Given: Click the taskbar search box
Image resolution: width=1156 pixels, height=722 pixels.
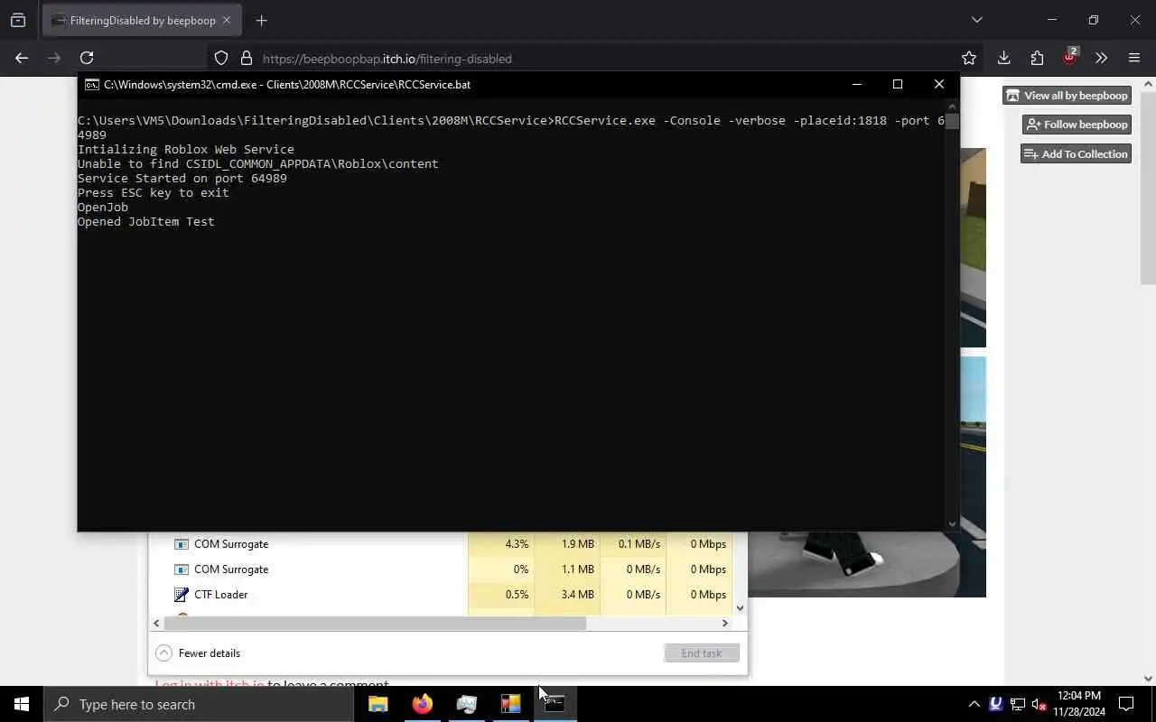Looking at the screenshot, I should point(199,704).
